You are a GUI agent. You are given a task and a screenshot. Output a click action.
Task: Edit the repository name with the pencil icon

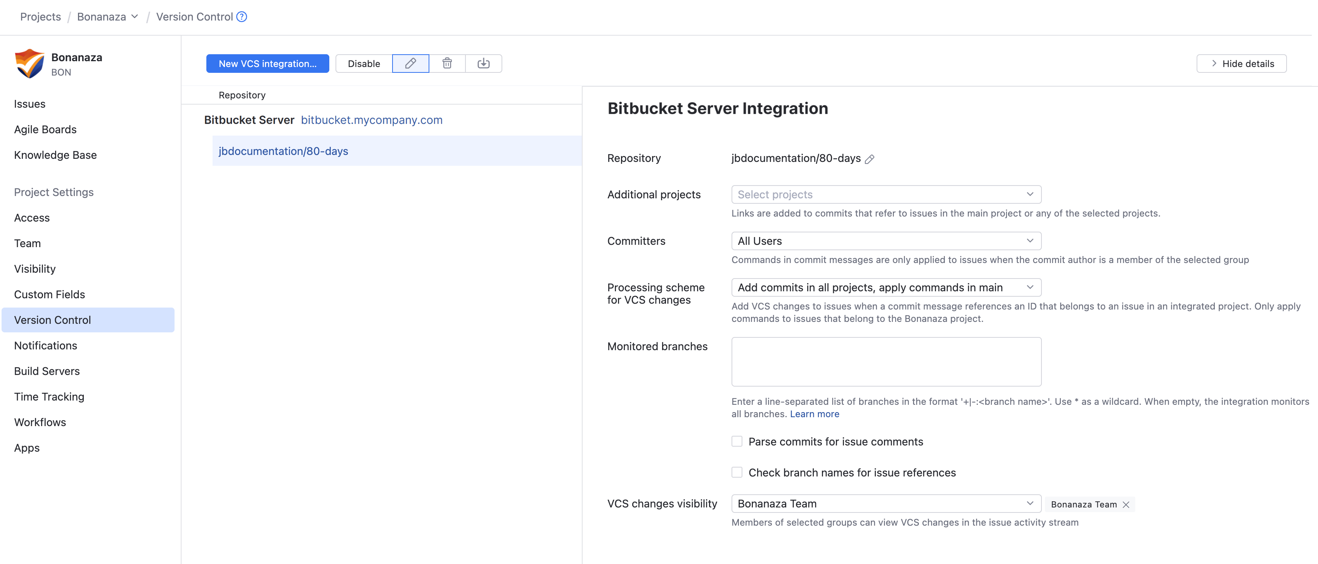pyautogui.click(x=870, y=159)
